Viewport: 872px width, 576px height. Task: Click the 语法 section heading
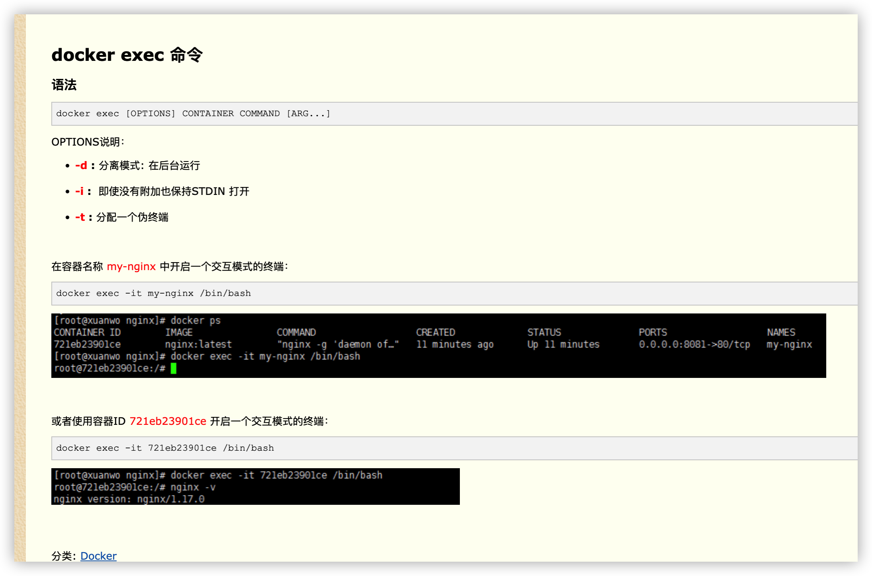click(64, 85)
